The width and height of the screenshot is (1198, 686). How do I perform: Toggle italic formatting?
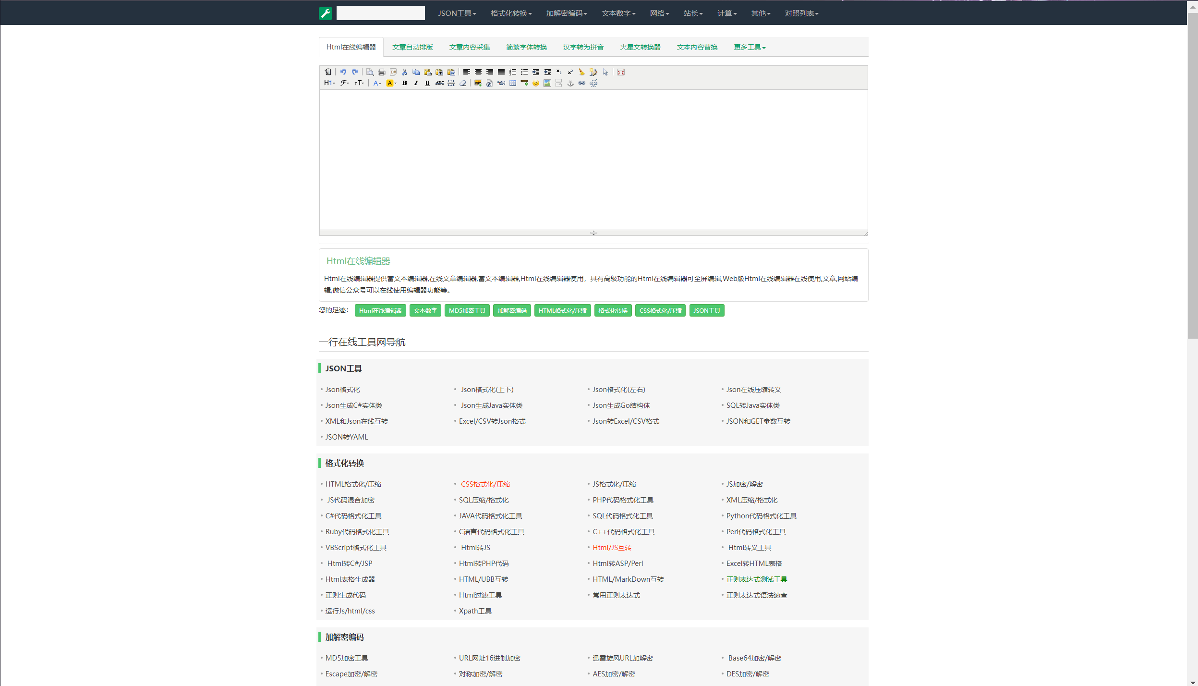point(416,83)
